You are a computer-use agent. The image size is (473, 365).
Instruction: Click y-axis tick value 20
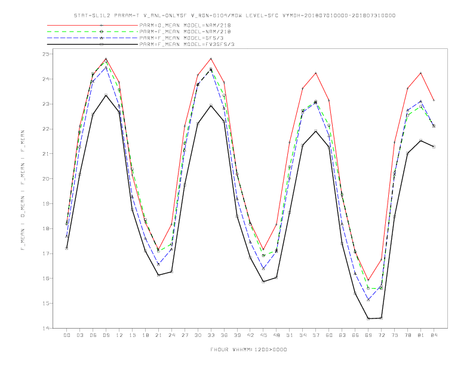(46, 179)
